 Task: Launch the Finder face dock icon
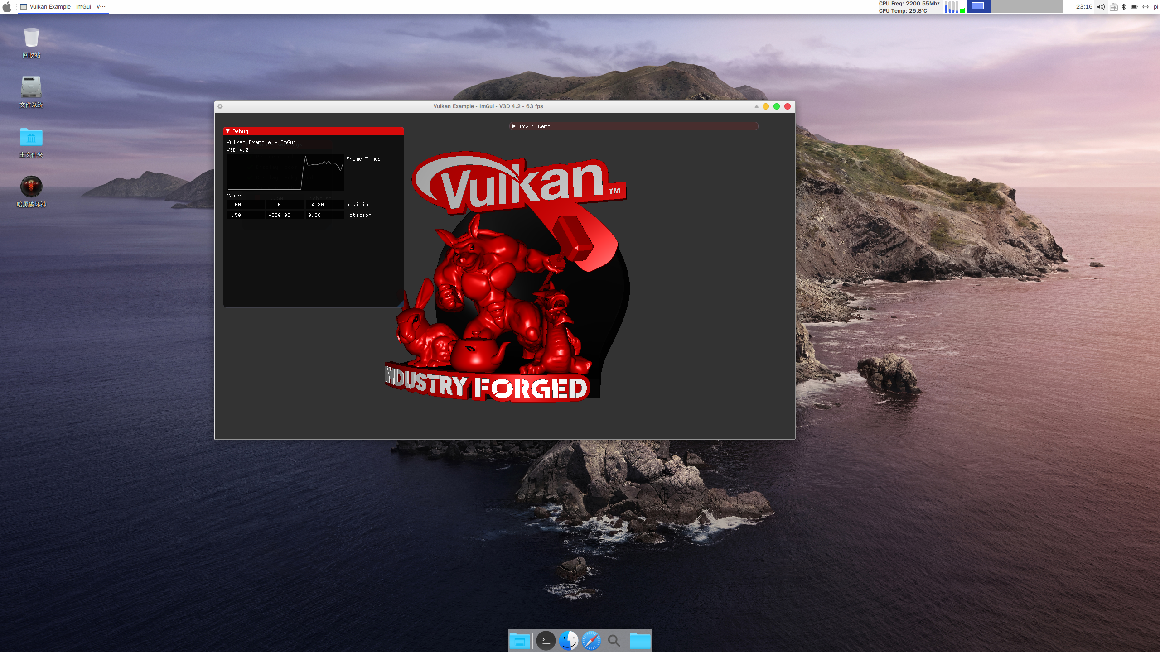coord(568,641)
